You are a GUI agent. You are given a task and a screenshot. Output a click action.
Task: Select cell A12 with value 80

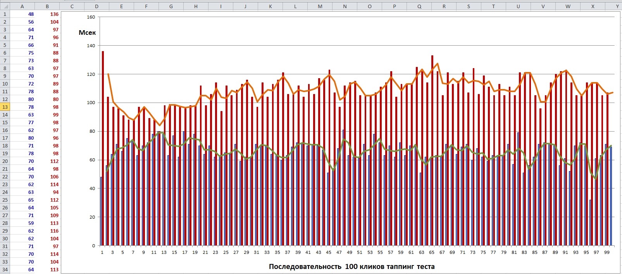(x=22, y=99)
